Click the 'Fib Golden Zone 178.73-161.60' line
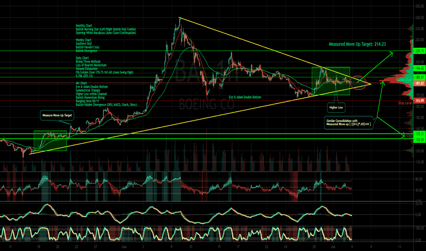 [x=105, y=73]
